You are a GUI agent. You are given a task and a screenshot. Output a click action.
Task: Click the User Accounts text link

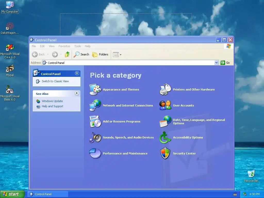[184, 105]
